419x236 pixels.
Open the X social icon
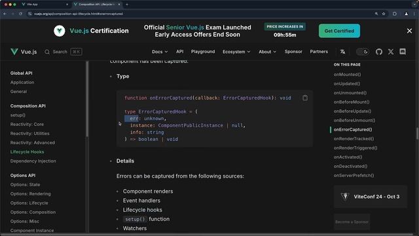[391, 52]
